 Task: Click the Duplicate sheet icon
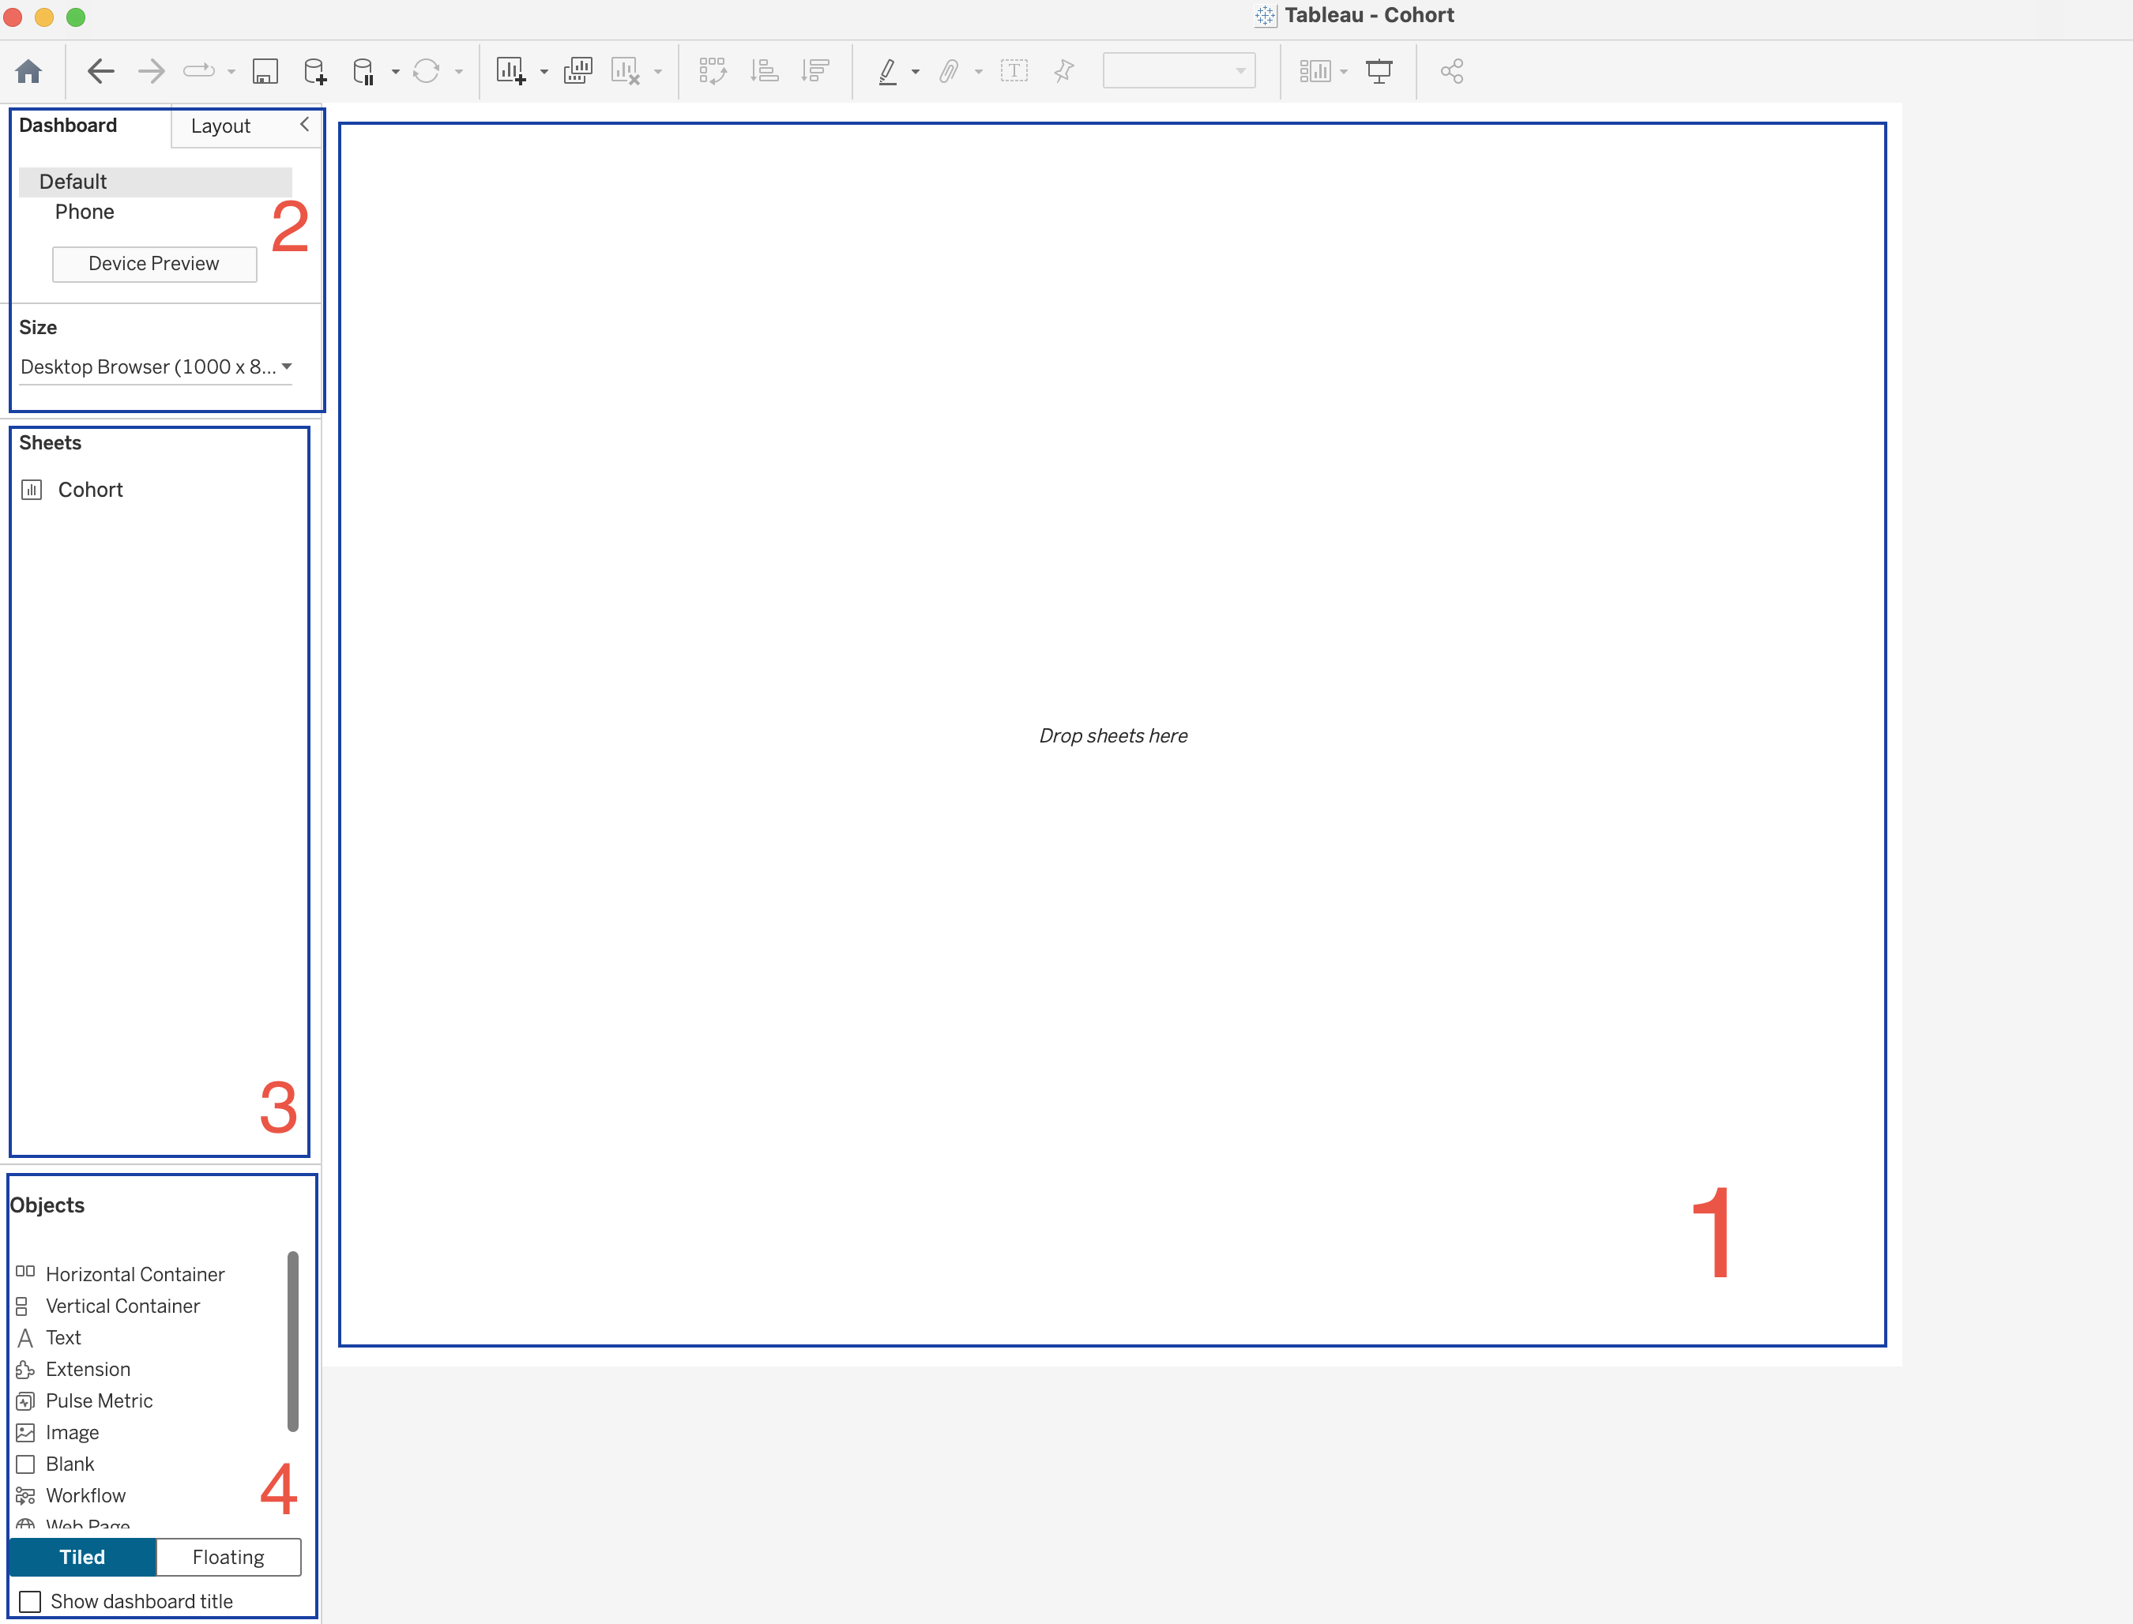tap(578, 72)
